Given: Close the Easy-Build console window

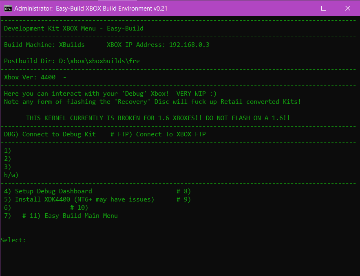Looking at the screenshot, I should point(348,8).
